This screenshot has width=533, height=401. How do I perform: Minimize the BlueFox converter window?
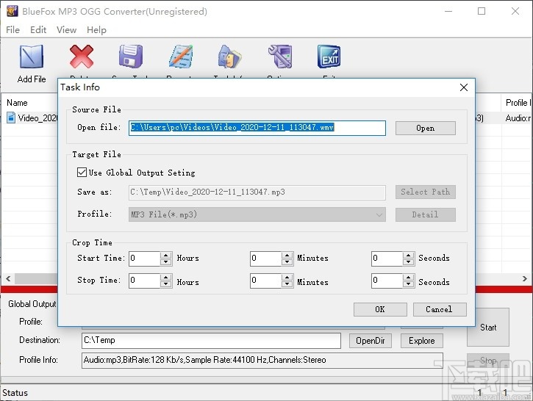point(448,11)
